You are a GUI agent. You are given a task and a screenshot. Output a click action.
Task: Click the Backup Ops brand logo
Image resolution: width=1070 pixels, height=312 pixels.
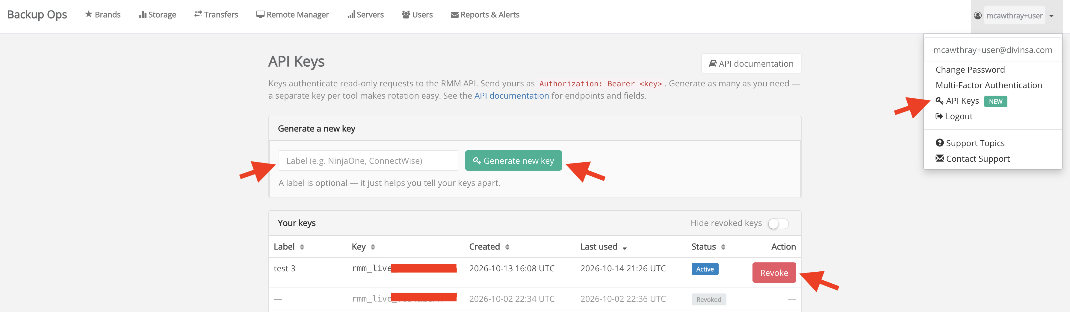point(37,15)
